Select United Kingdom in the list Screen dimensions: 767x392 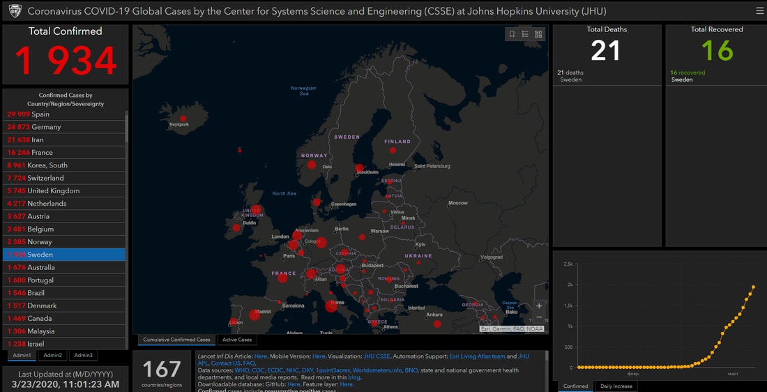pyautogui.click(x=64, y=191)
